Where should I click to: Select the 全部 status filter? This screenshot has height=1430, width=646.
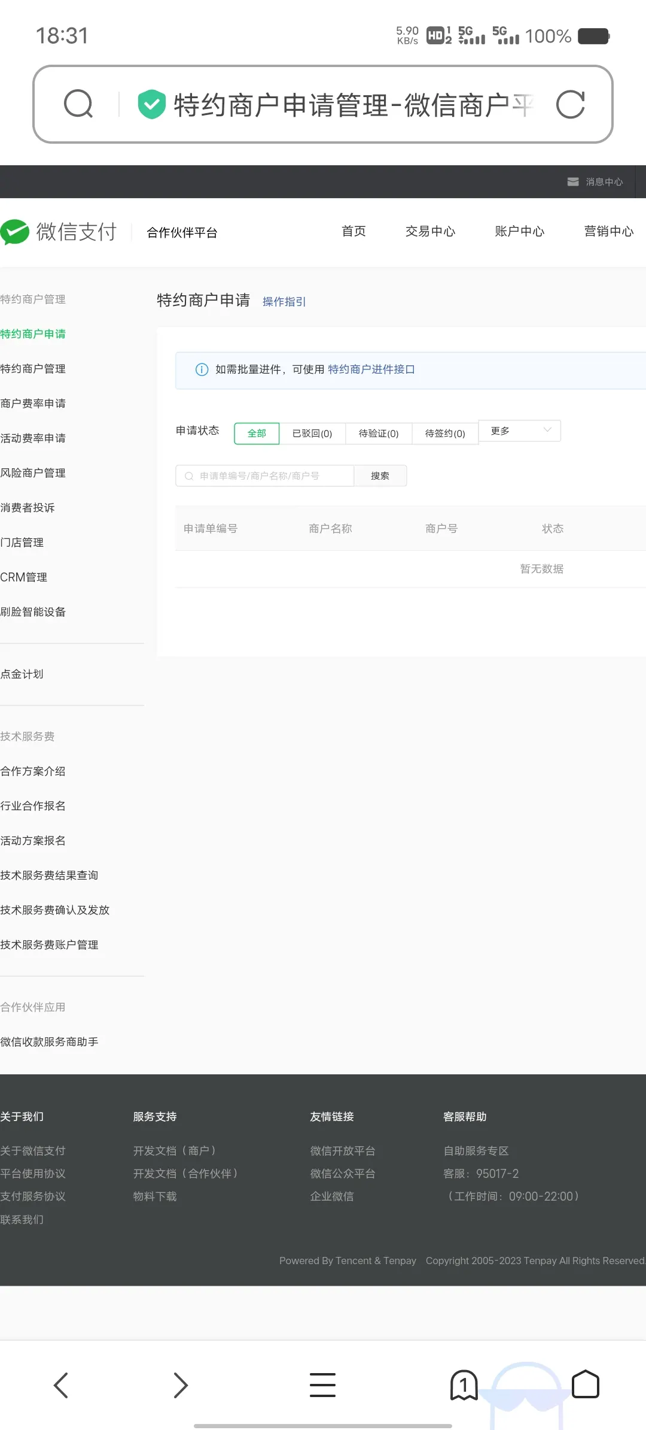click(x=257, y=434)
